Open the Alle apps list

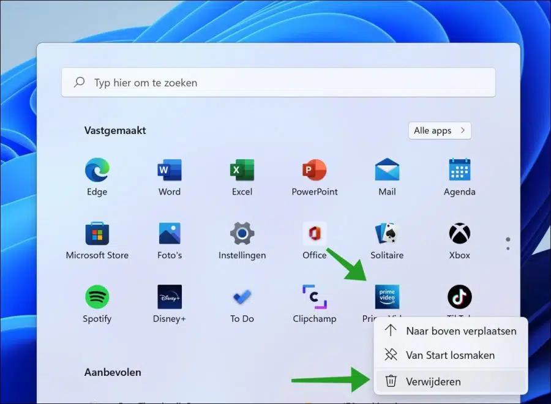pos(440,130)
